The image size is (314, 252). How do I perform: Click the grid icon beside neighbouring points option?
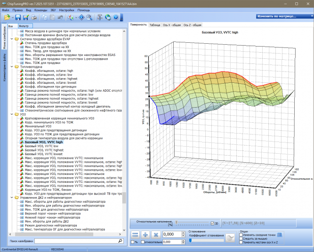pyautogui.click(x=280, y=235)
